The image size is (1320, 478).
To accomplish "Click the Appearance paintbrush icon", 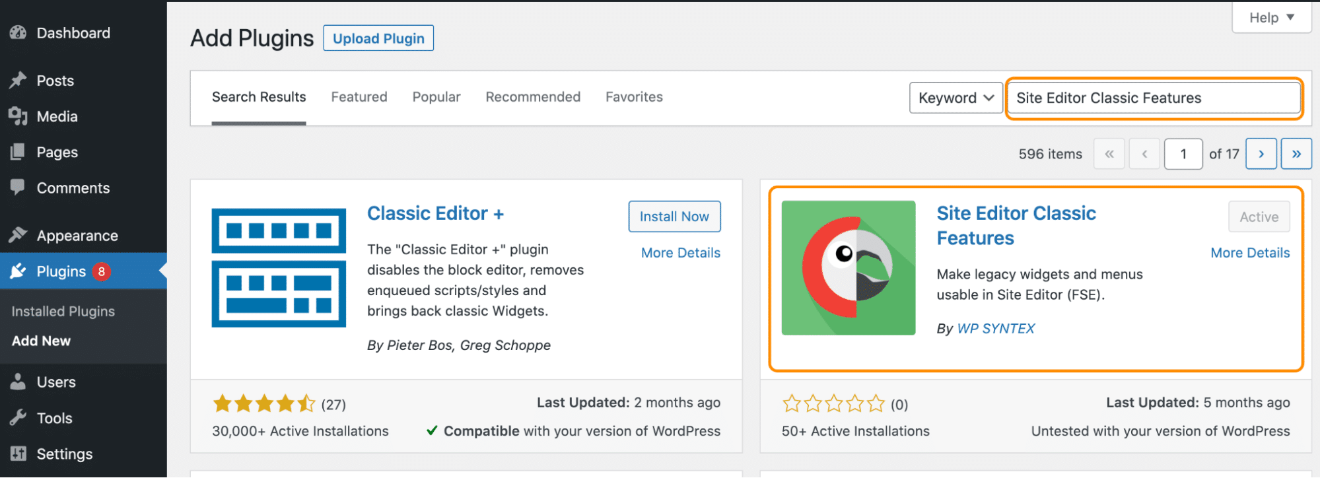I will [x=18, y=234].
